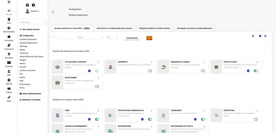Switch to Rechercher un module/application externe tab
Image resolution: width=276 pixels, height=133 pixels.
coord(114,28)
